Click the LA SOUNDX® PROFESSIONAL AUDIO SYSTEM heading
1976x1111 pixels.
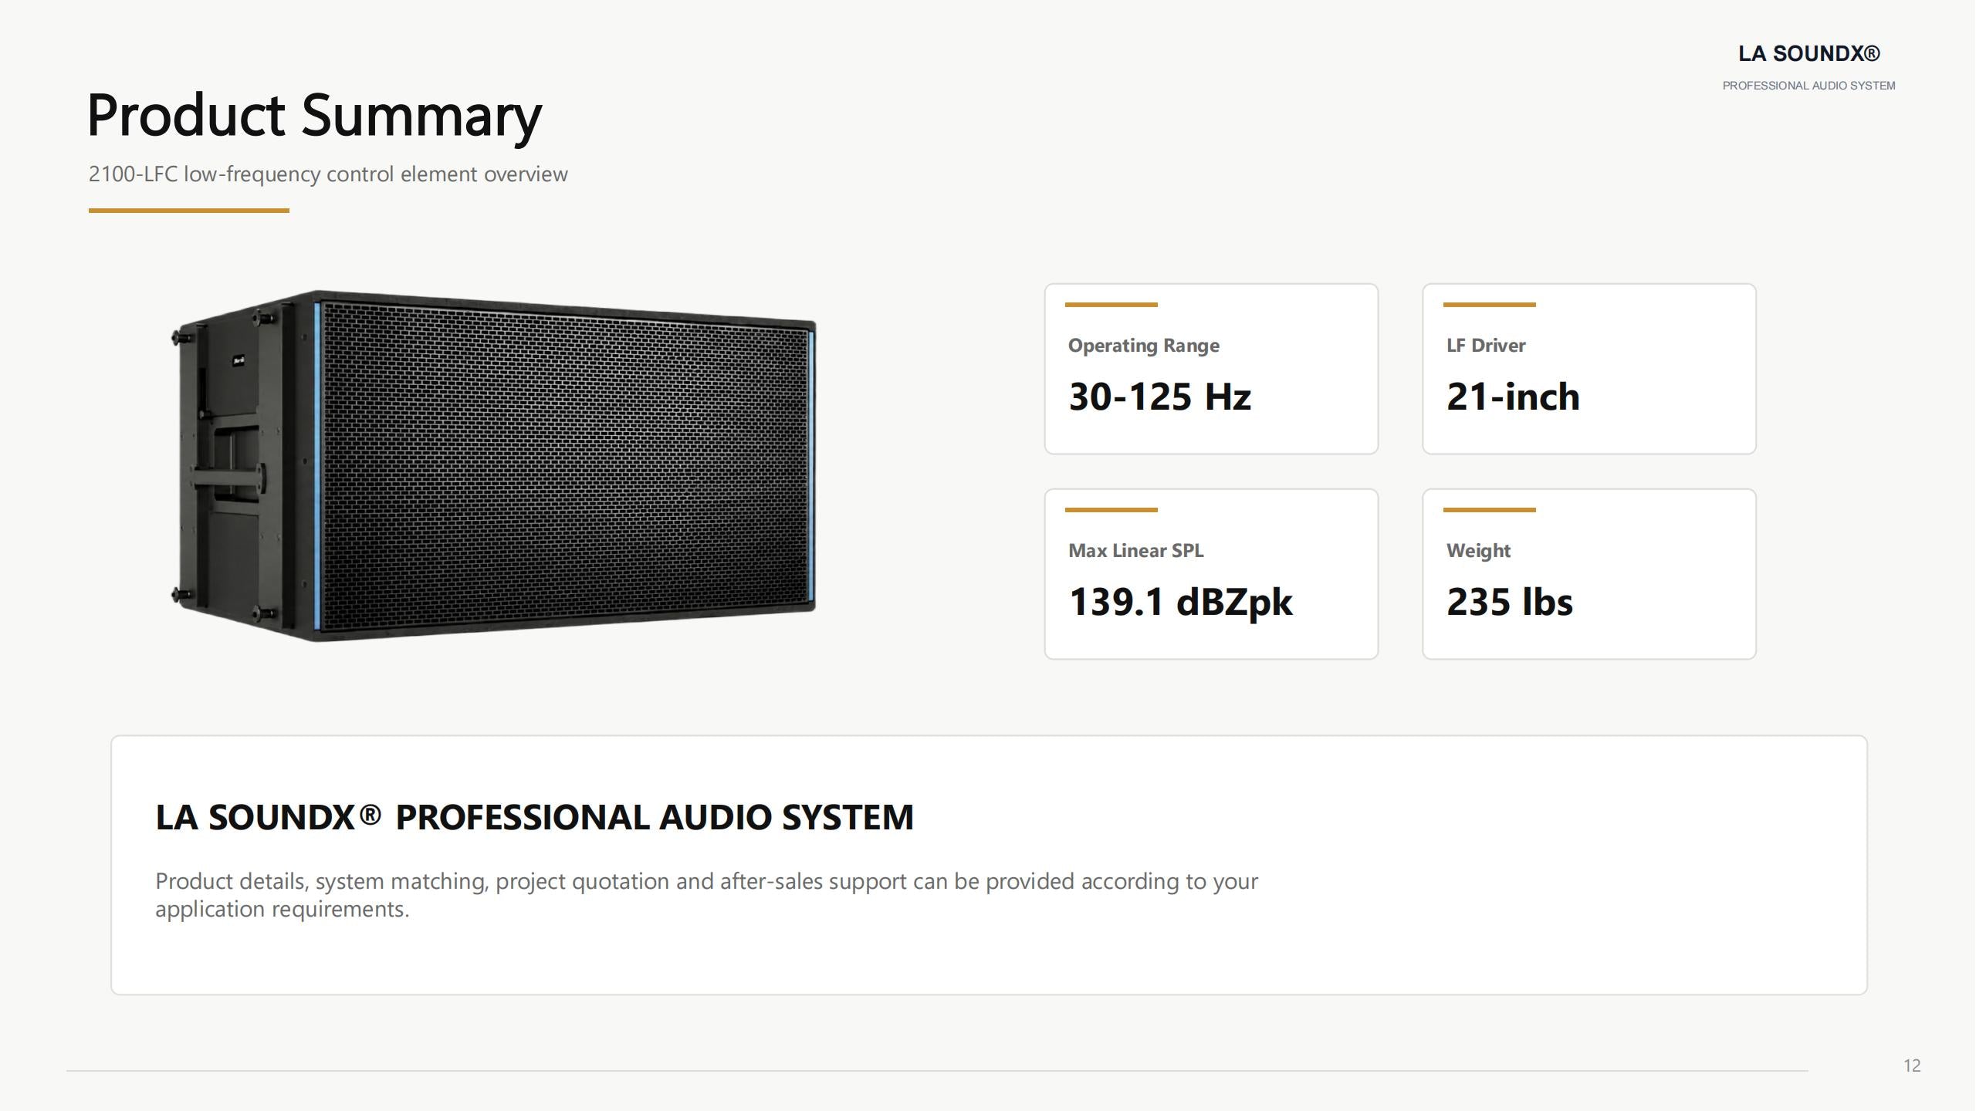(x=534, y=817)
